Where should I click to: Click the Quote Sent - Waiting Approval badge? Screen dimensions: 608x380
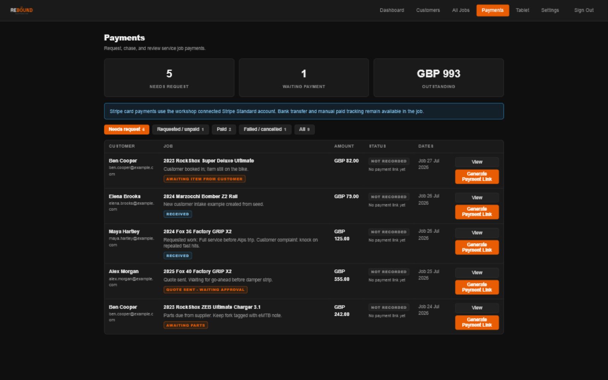pos(206,290)
